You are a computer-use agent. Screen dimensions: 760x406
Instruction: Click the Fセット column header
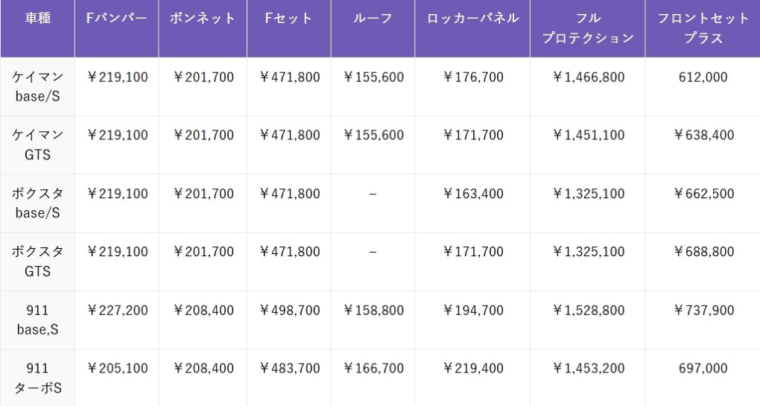289,19
